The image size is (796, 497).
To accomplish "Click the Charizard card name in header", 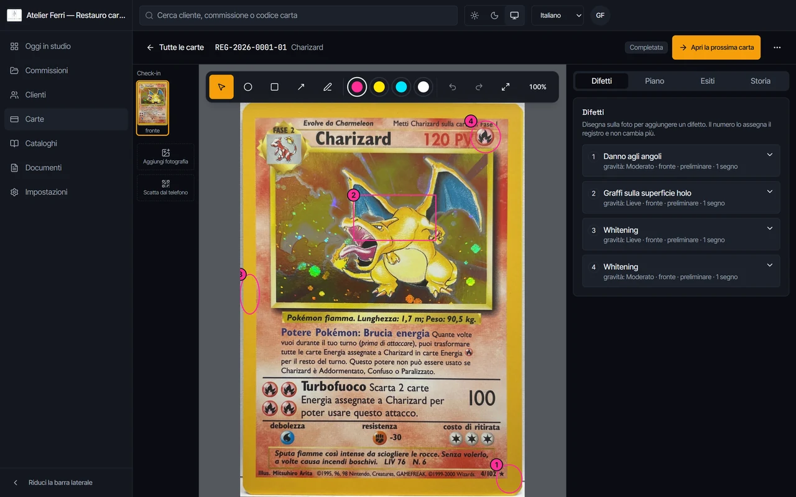I will pyautogui.click(x=307, y=47).
